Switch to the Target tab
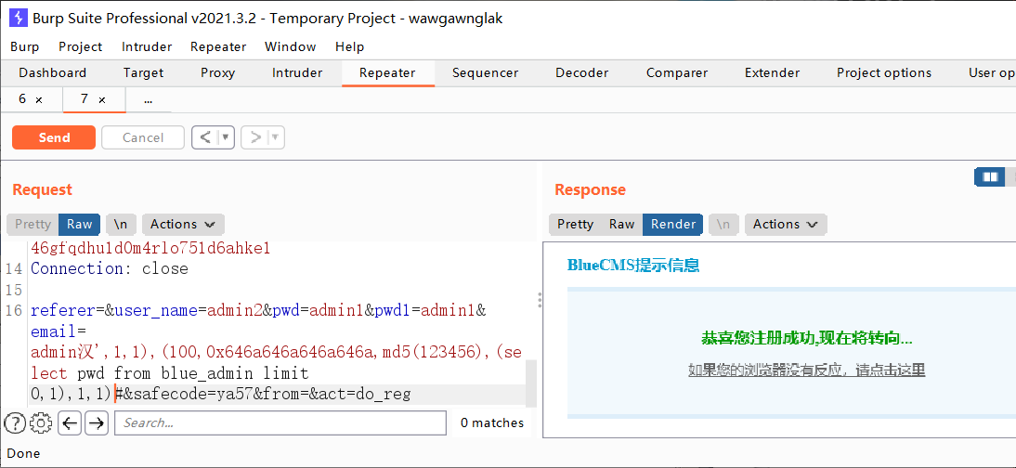 click(x=144, y=72)
